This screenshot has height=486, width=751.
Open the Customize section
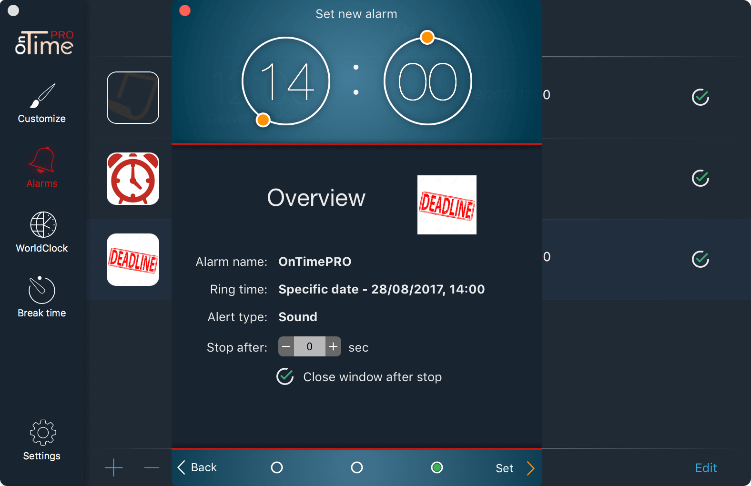[x=42, y=103]
